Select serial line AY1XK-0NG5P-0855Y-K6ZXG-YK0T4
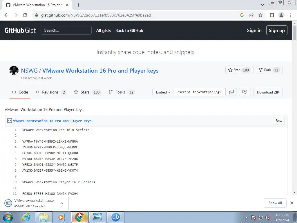Image resolution: width=297 pixels, height=223 pixels. pos(50,170)
